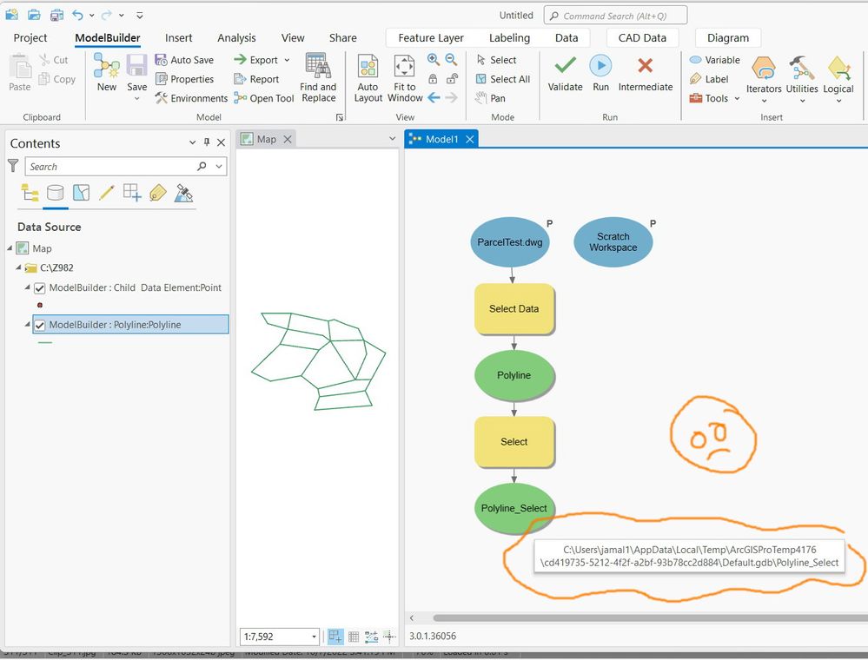
Task: Open the Project tab
Action: click(30, 37)
